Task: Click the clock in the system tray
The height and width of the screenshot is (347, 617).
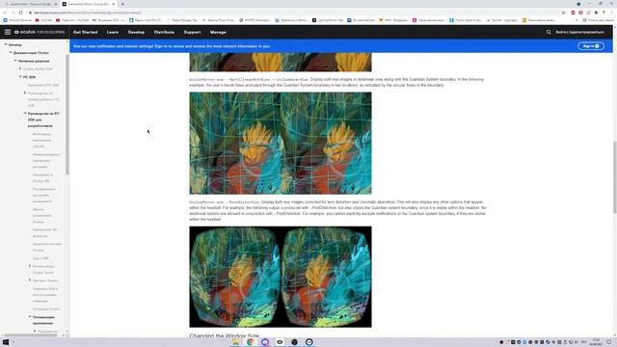Action: click(596, 342)
